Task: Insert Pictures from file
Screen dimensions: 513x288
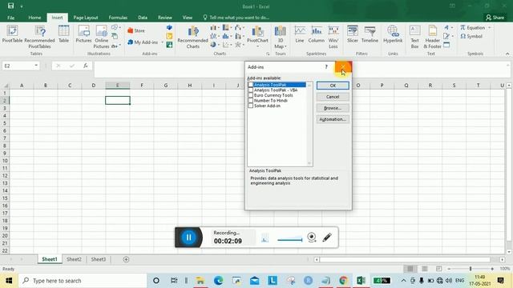Action: (83, 34)
